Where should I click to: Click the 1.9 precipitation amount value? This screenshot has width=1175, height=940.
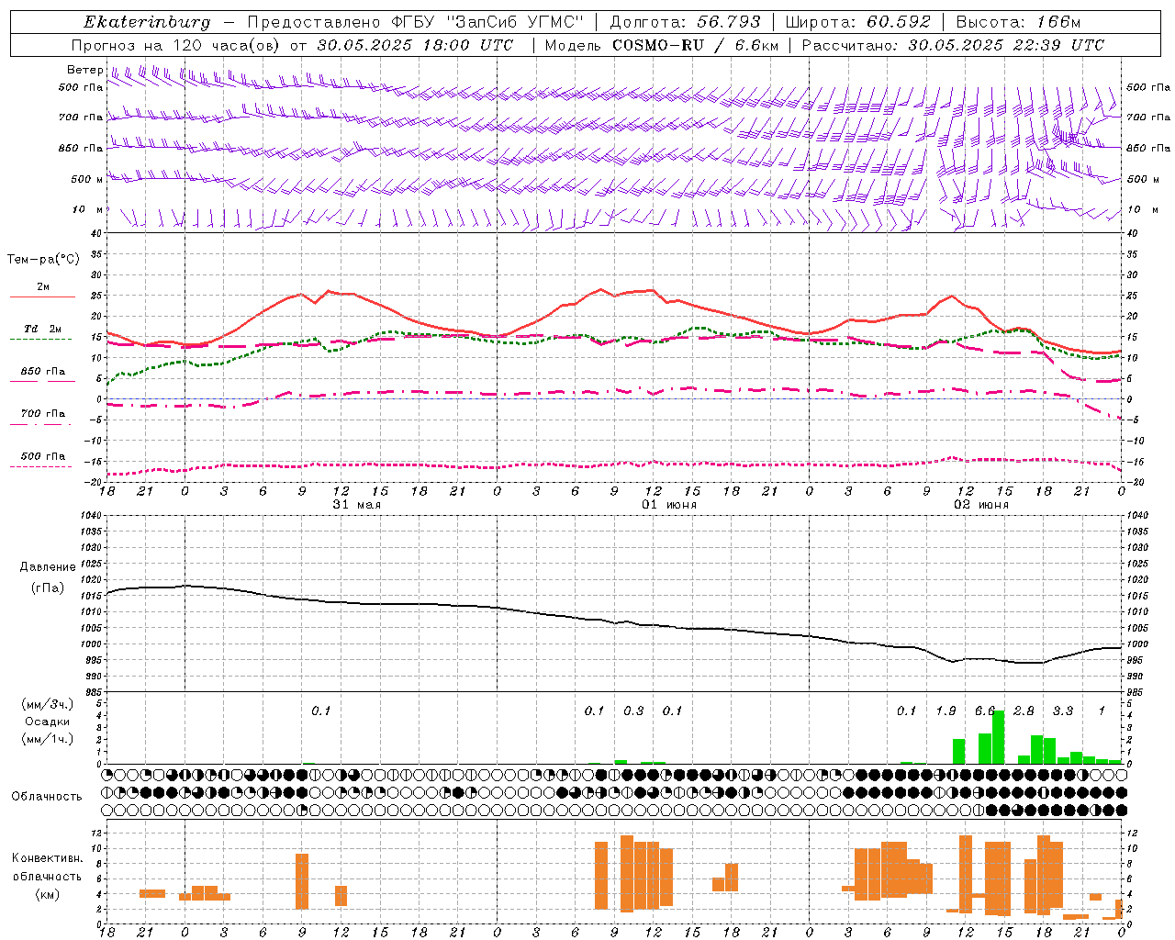(x=946, y=711)
